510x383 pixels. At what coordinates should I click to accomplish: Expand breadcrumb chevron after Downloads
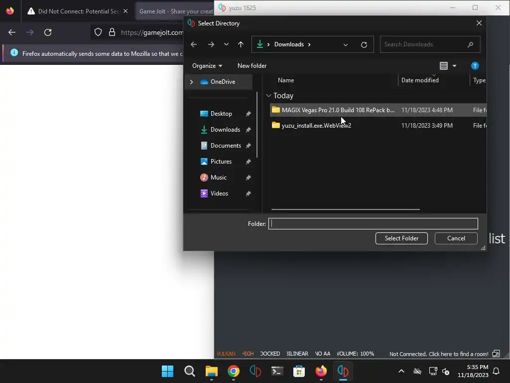(x=309, y=44)
